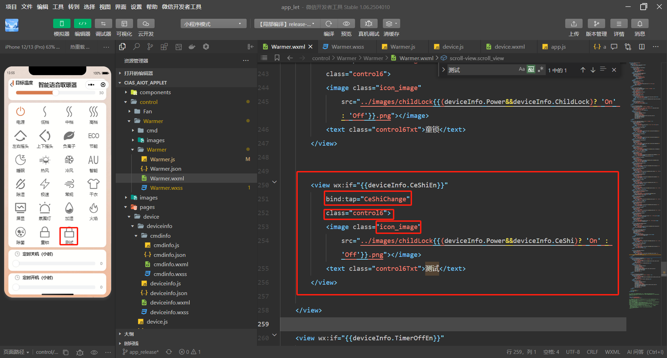Click the Upload icon in toolbar
This screenshot has width=667, height=358.
tap(574, 24)
